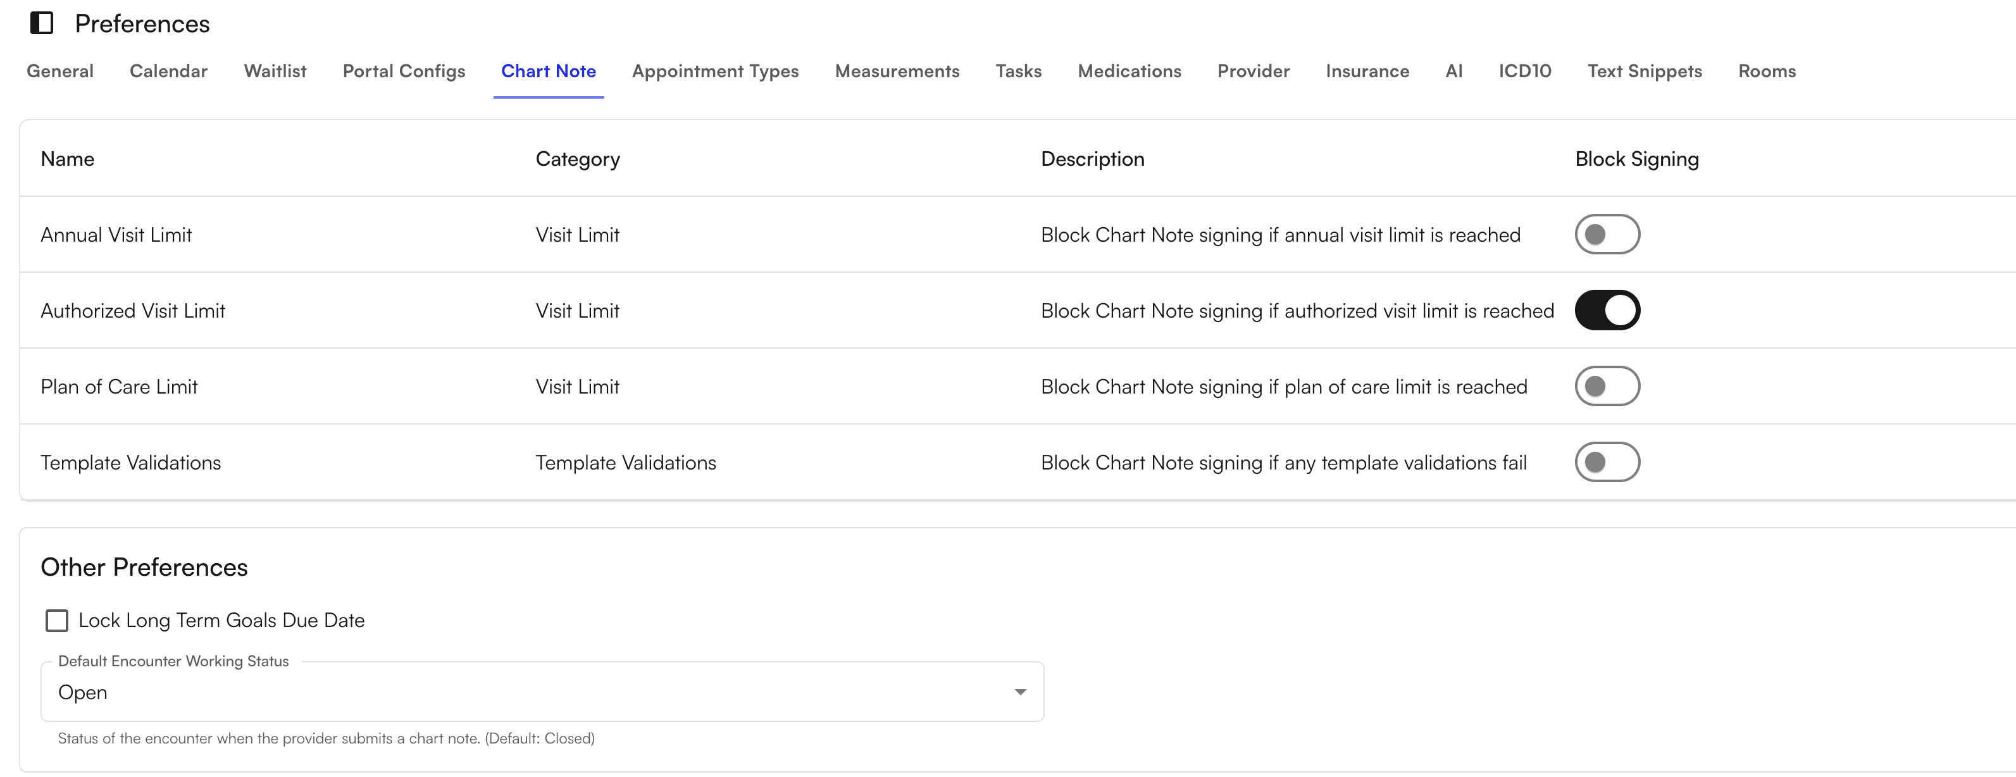Turn on Template Validations block signing
This screenshot has height=777, width=2016.
tap(1607, 462)
